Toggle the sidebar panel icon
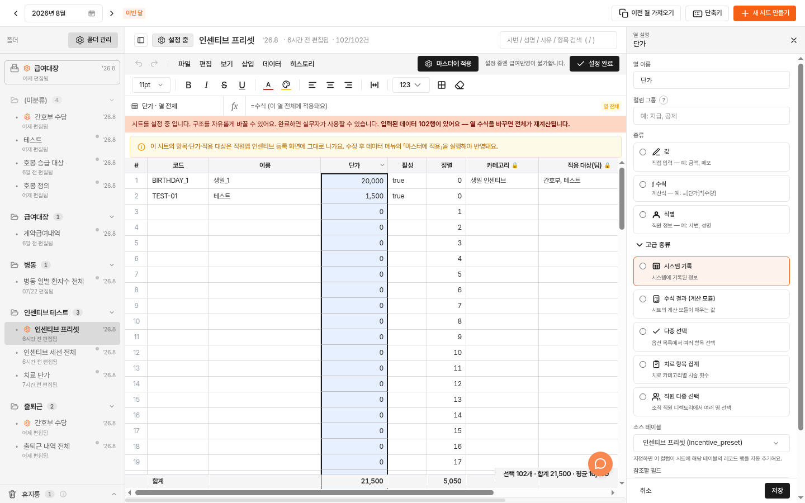Screen dimensions: 805x503 pos(141,40)
